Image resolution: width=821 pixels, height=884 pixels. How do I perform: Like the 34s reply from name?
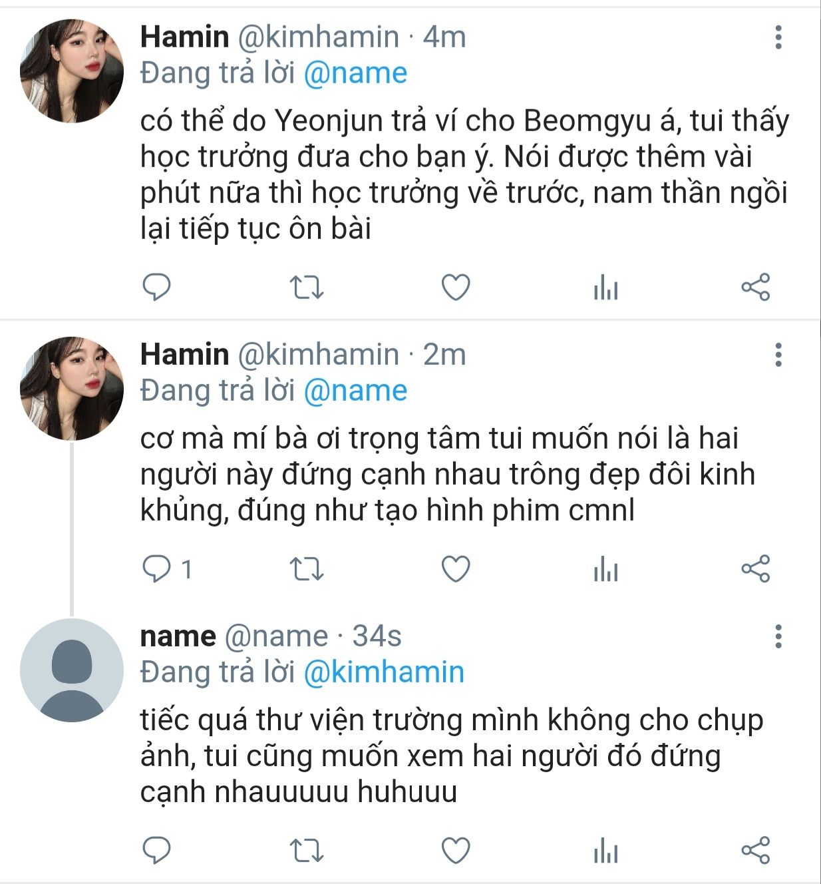[x=456, y=851]
